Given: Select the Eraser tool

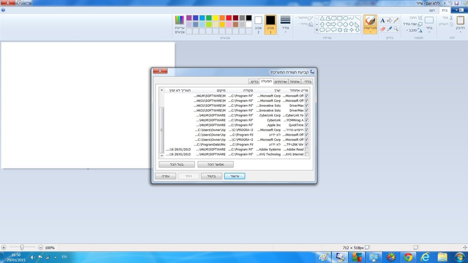Looking at the screenshot, I should coord(383,29).
